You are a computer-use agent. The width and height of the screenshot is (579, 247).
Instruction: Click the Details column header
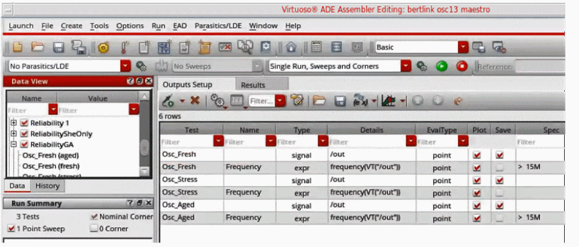pyautogui.click(x=372, y=130)
